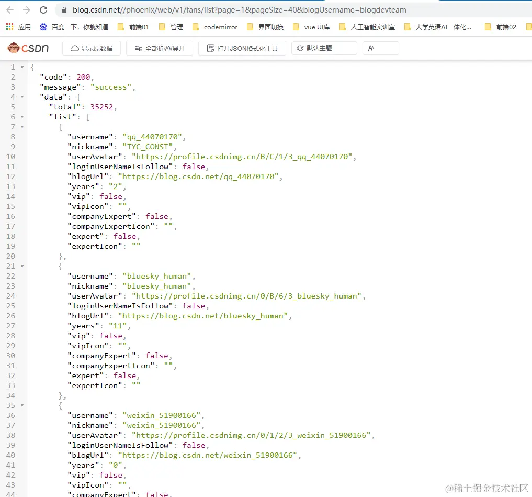Open 百度一下，你就知道 bookmark

coord(74,27)
